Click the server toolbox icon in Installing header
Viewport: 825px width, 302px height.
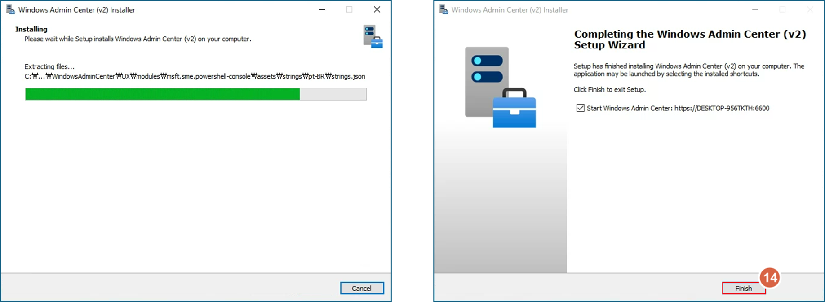click(373, 36)
